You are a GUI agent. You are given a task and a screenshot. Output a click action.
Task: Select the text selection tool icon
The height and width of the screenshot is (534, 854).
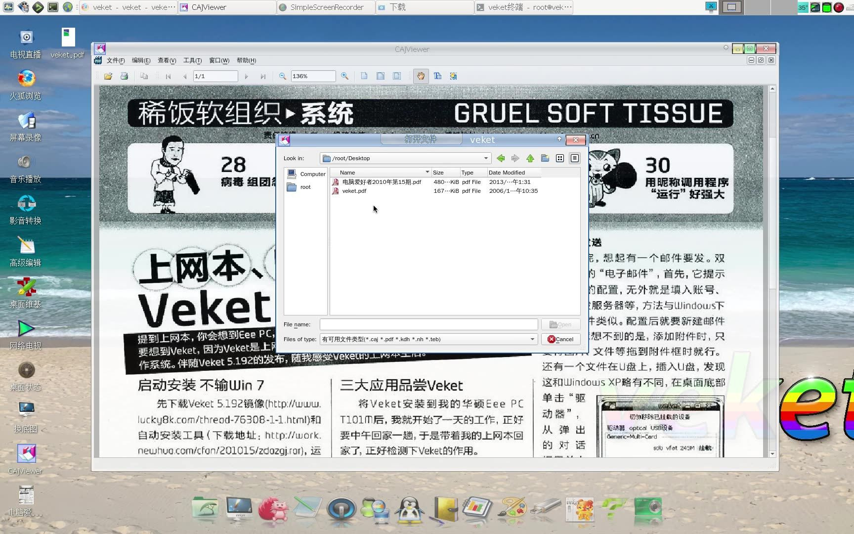tap(437, 76)
